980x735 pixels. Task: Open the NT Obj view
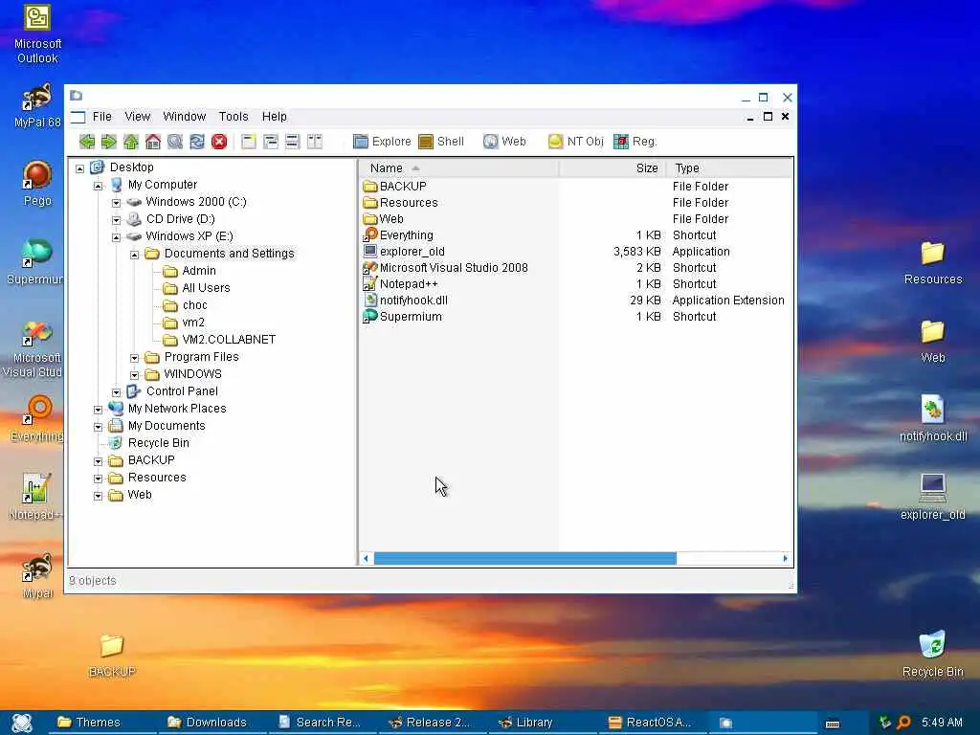pos(575,142)
